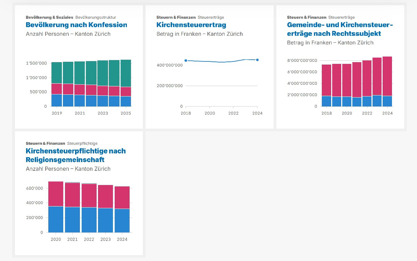The width and height of the screenshot is (417, 261).
Task: Open Gemeinde- und Kirchensteuererträge nach Rechtssubjekt title
Action: tap(340, 29)
